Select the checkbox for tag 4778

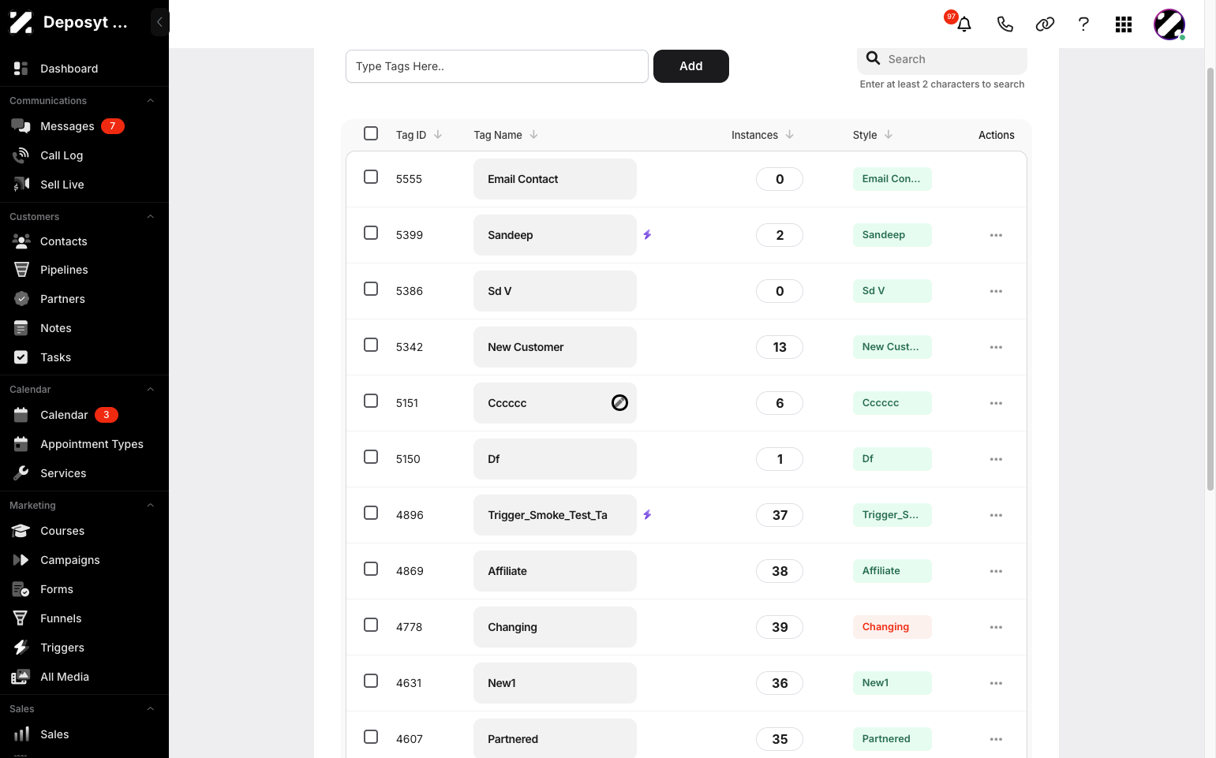coord(371,625)
